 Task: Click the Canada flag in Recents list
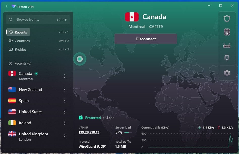(12, 73)
